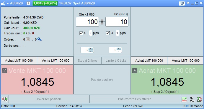The image size is (204, 109).
Task: Open the order book wrench settings icon
Action: click(x=199, y=99)
